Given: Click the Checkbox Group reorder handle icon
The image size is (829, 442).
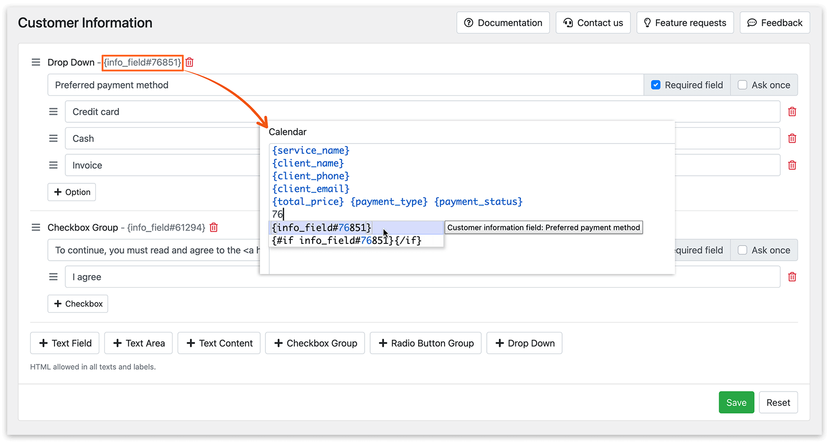Looking at the screenshot, I should click(36, 228).
